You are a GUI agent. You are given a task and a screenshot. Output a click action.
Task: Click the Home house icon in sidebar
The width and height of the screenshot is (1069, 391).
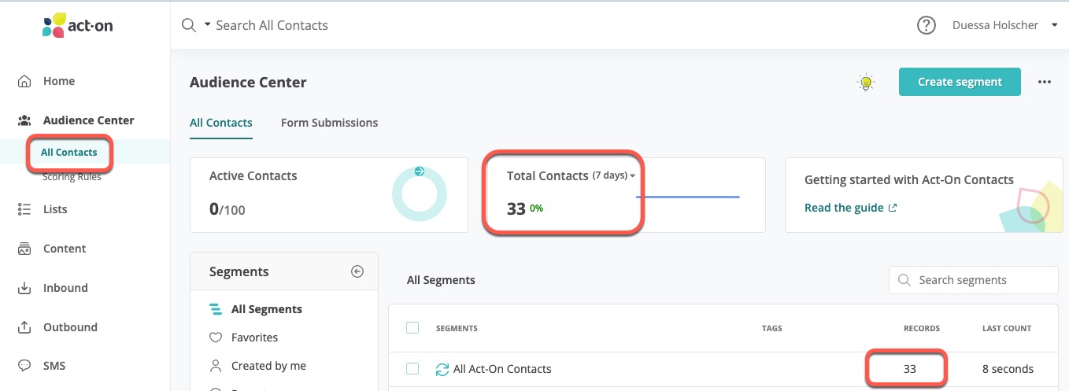click(25, 81)
